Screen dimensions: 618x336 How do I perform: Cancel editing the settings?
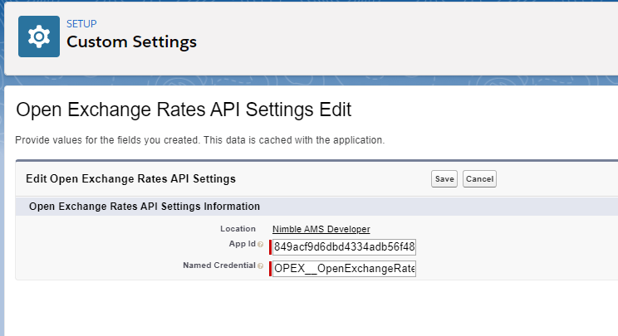coord(479,179)
